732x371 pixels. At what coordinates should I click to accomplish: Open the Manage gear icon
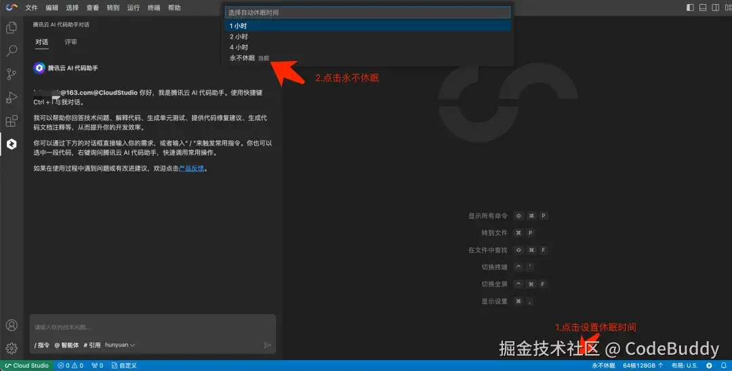coord(12,348)
